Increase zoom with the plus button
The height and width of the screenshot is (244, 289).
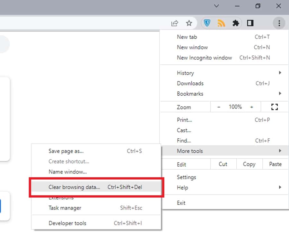[252, 107]
